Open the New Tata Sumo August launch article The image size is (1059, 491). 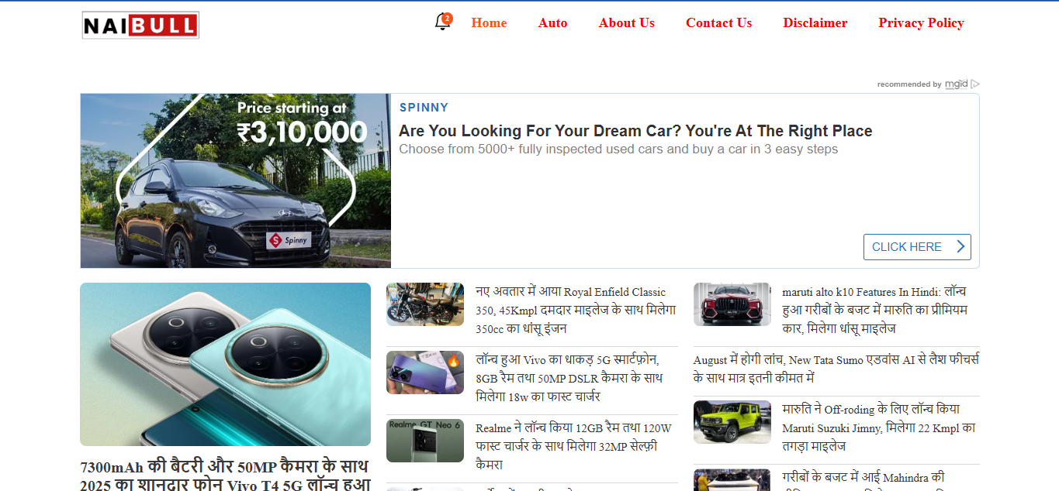pos(836,369)
